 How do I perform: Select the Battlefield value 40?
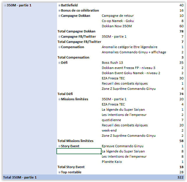coord(181,5)
